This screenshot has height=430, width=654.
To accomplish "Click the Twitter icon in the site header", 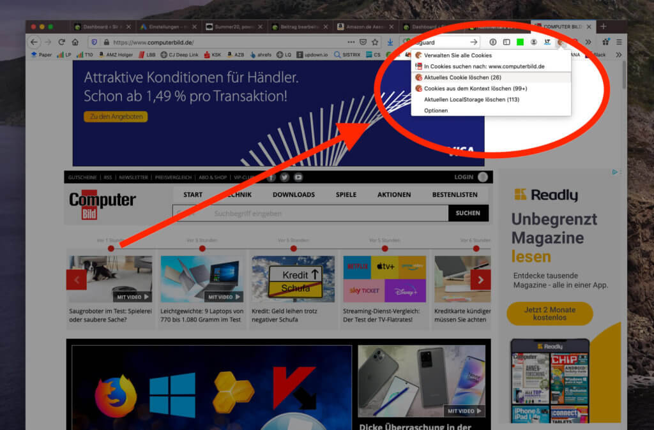I will tap(284, 177).
